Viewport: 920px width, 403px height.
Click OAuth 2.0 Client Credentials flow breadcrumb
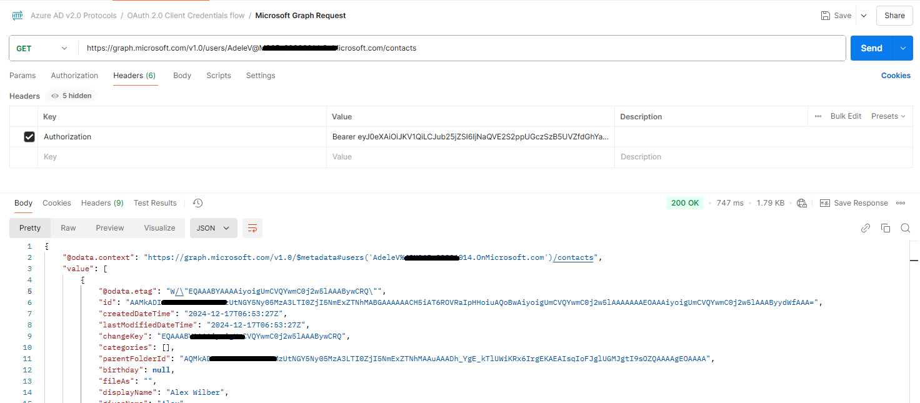186,16
